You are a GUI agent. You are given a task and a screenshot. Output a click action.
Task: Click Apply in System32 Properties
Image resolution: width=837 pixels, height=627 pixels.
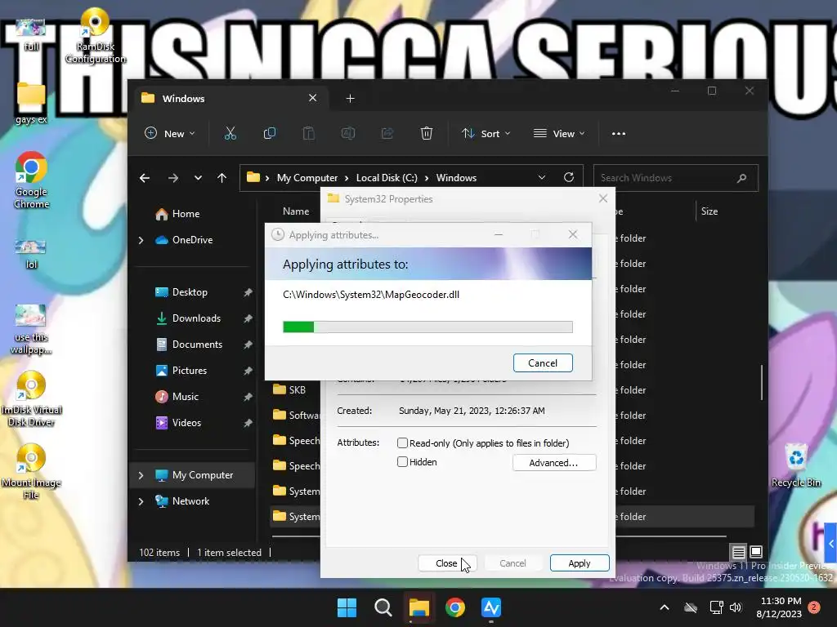(580, 563)
